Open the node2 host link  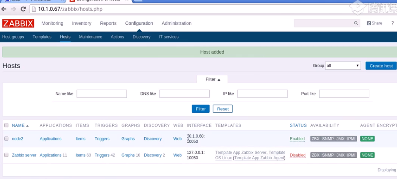pyautogui.click(x=17, y=139)
